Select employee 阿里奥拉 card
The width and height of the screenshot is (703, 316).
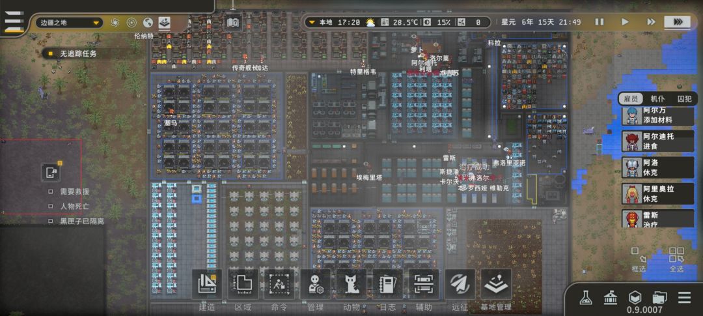click(657, 194)
